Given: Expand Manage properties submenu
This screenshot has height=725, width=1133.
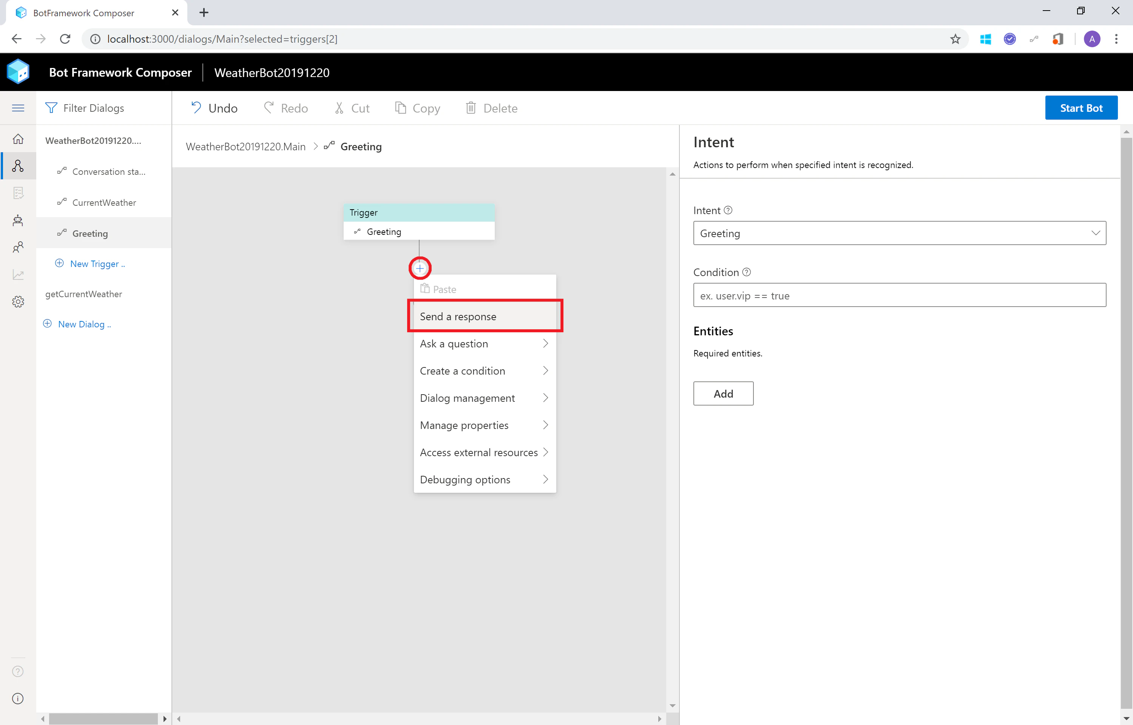Looking at the screenshot, I should tap(485, 425).
